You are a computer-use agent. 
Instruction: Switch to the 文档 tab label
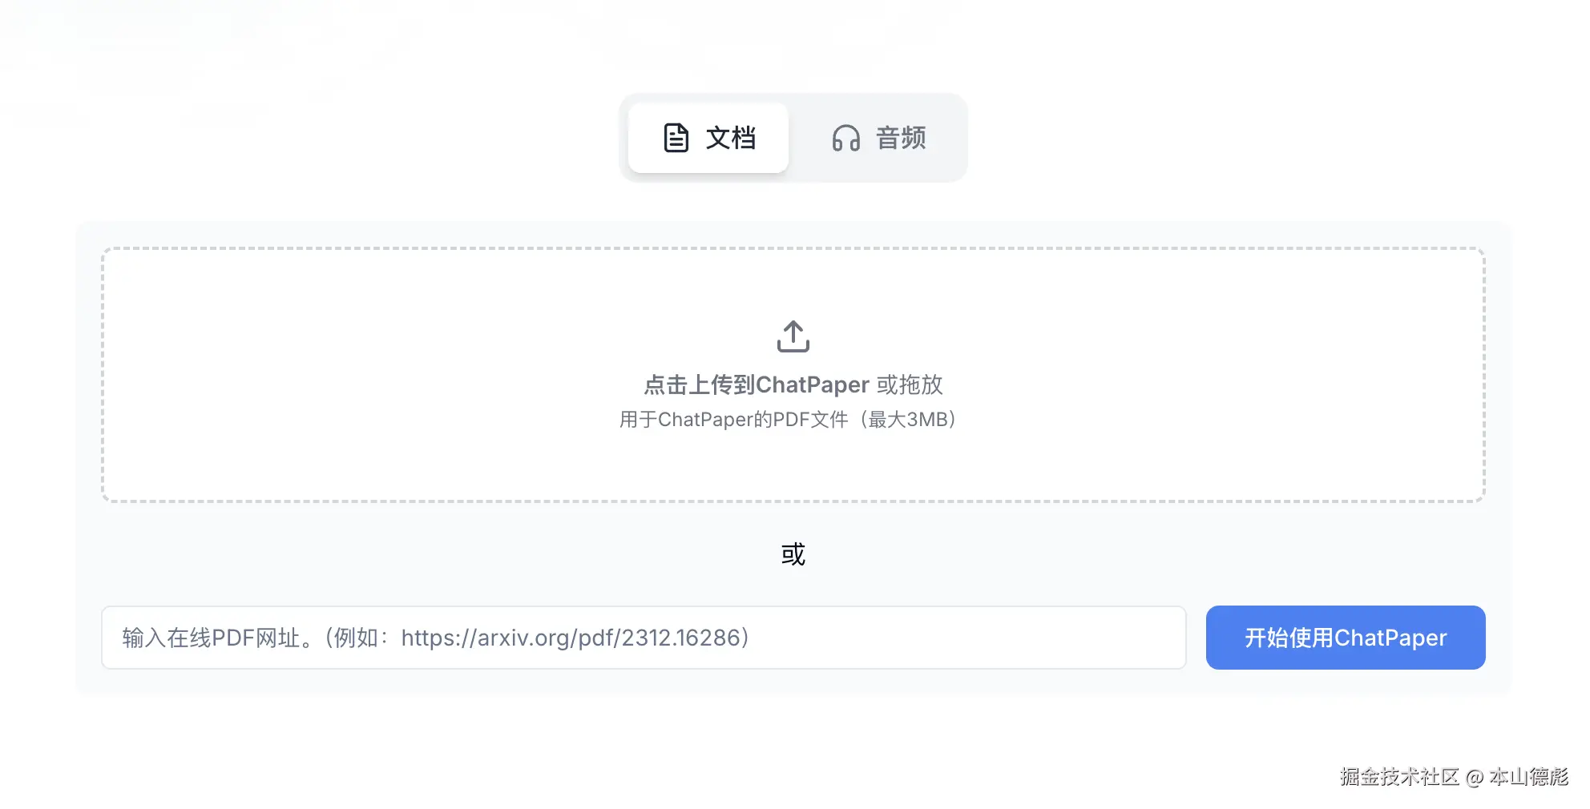pyautogui.click(x=731, y=138)
